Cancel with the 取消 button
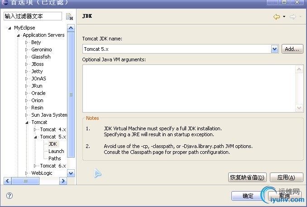Screen dimensions: 307x207 click(x=284, y=196)
